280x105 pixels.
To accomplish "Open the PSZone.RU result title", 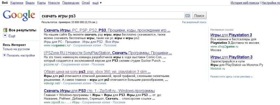I will click(x=108, y=53).
